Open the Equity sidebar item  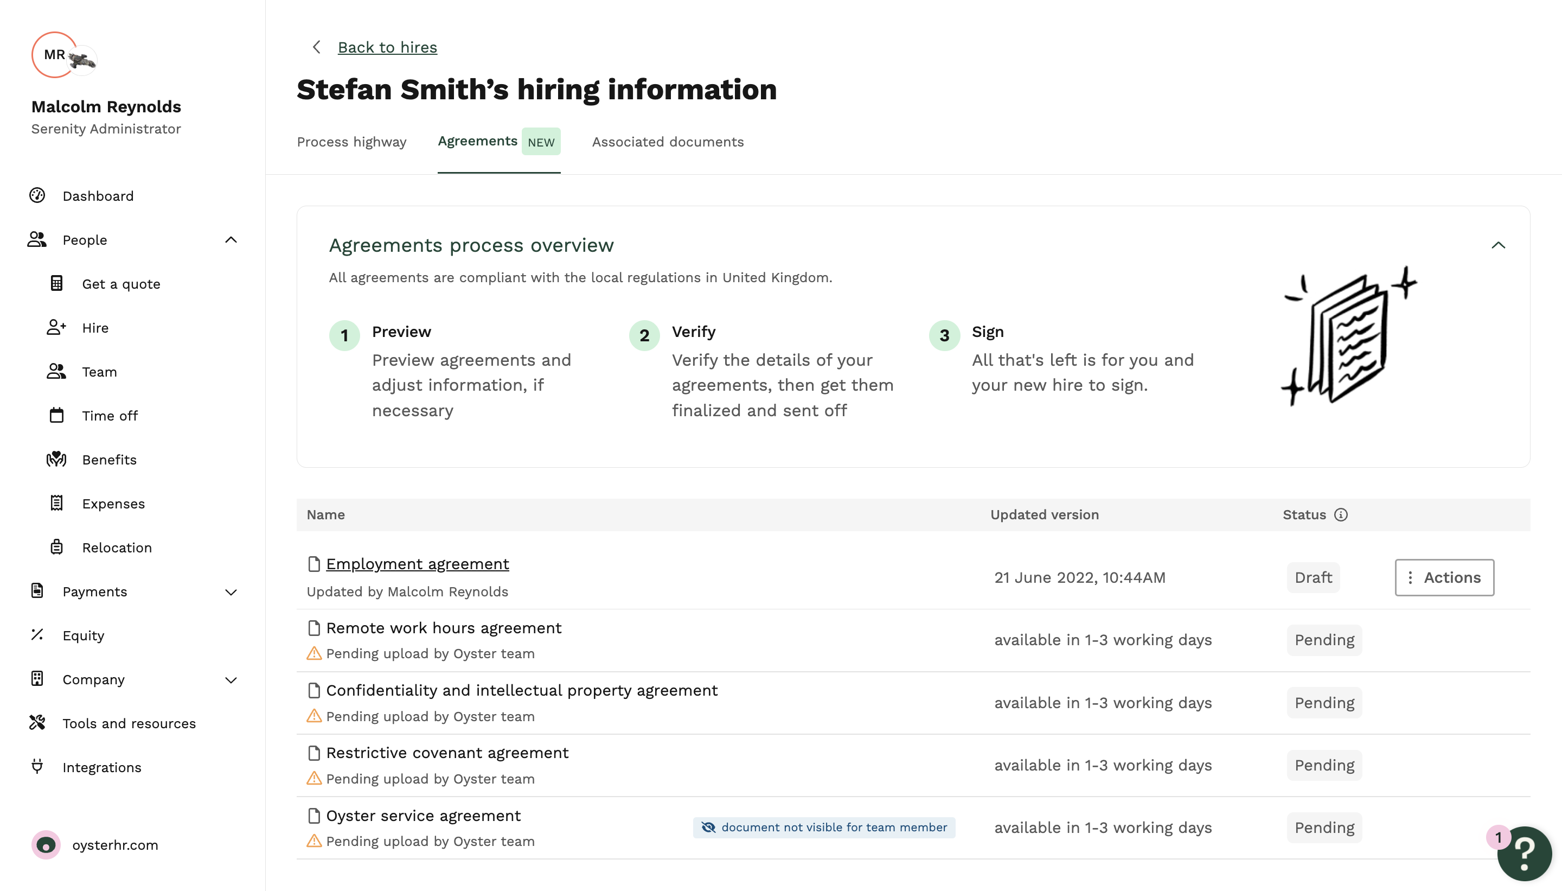tap(83, 636)
